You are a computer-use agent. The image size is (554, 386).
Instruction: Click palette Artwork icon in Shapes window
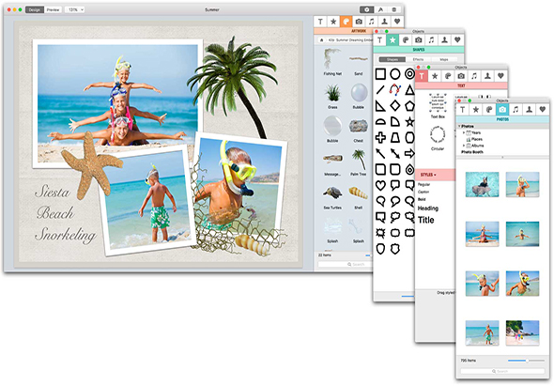pos(406,40)
